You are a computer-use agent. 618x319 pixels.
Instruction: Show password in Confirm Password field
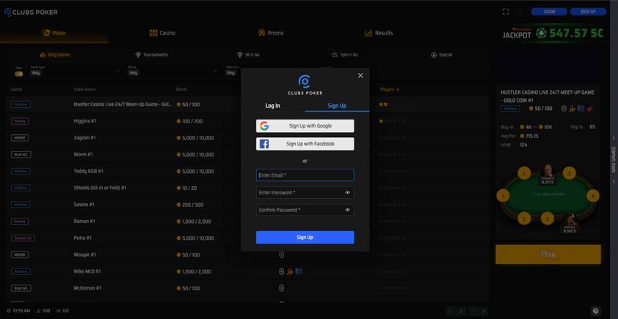pyautogui.click(x=348, y=210)
